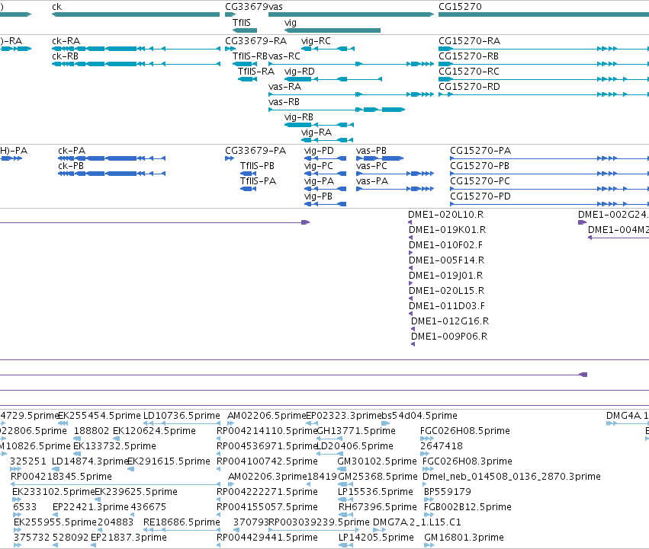Open EST EP21837.3prime
Viewport: 649px width, 549px height.
click(129, 538)
